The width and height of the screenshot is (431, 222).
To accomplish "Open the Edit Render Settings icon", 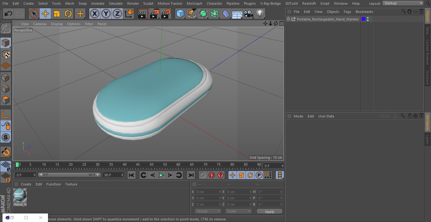I will (x=166, y=14).
